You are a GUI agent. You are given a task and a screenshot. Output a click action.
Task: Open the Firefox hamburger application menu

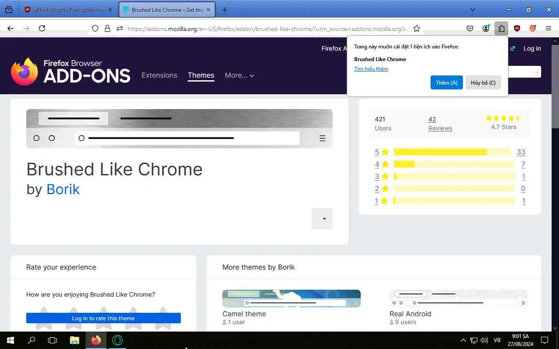click(x=549, y=28)
